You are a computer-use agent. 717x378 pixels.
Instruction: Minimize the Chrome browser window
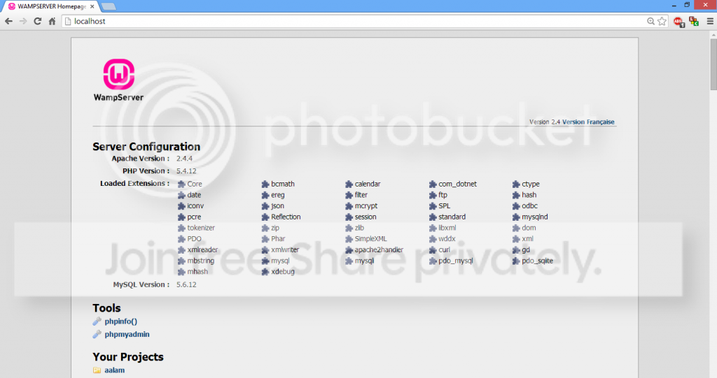674,5
